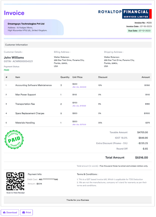Click the Print button

27,212
